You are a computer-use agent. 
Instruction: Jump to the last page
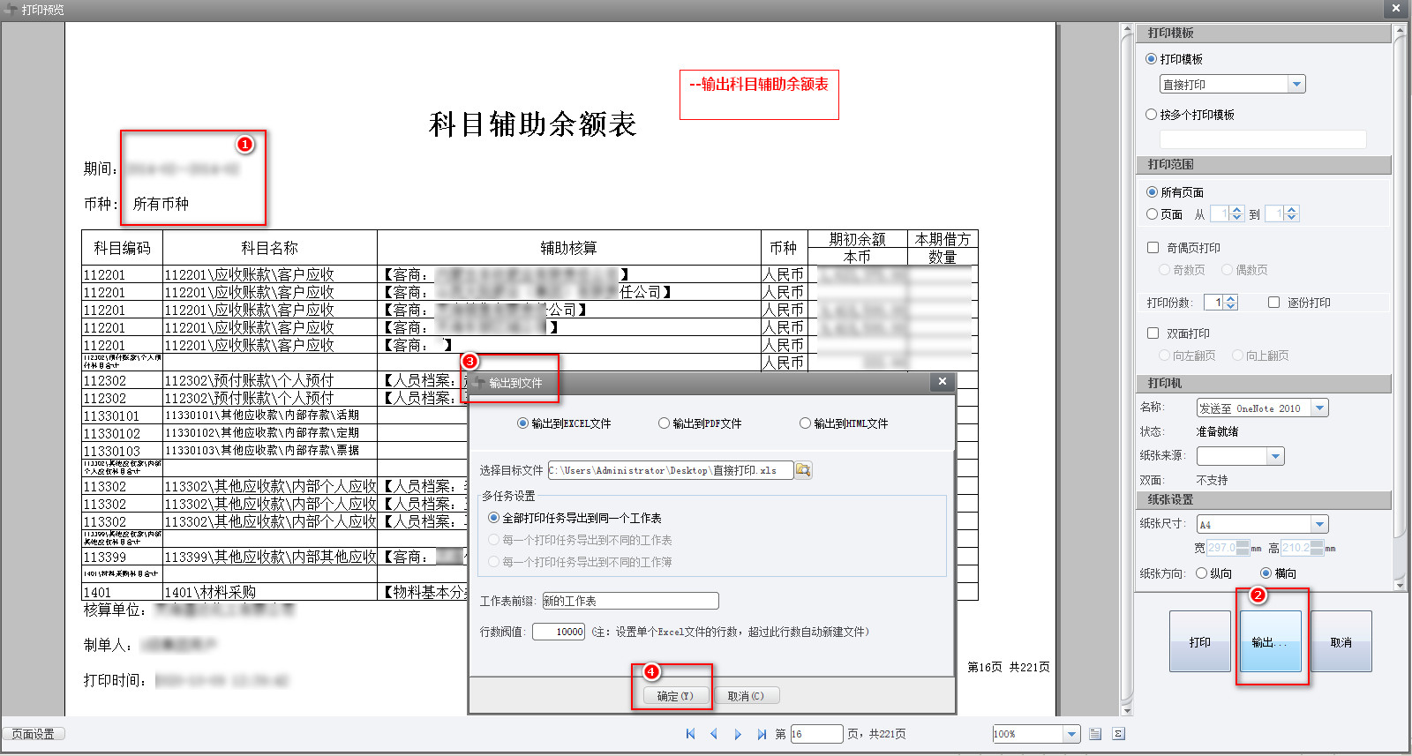[x=762, y=734]
